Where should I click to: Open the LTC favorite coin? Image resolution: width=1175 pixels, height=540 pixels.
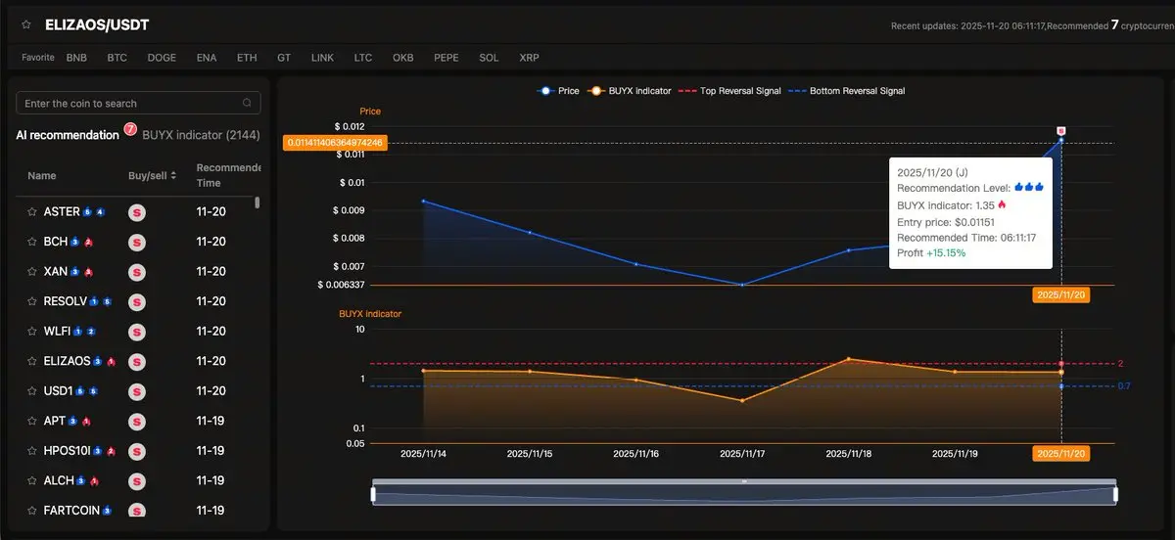point(363,58)
